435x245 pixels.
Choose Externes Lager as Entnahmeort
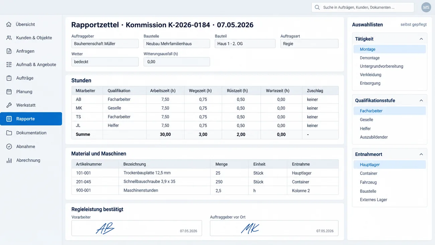pyautogui.click(x=389, y=199)
